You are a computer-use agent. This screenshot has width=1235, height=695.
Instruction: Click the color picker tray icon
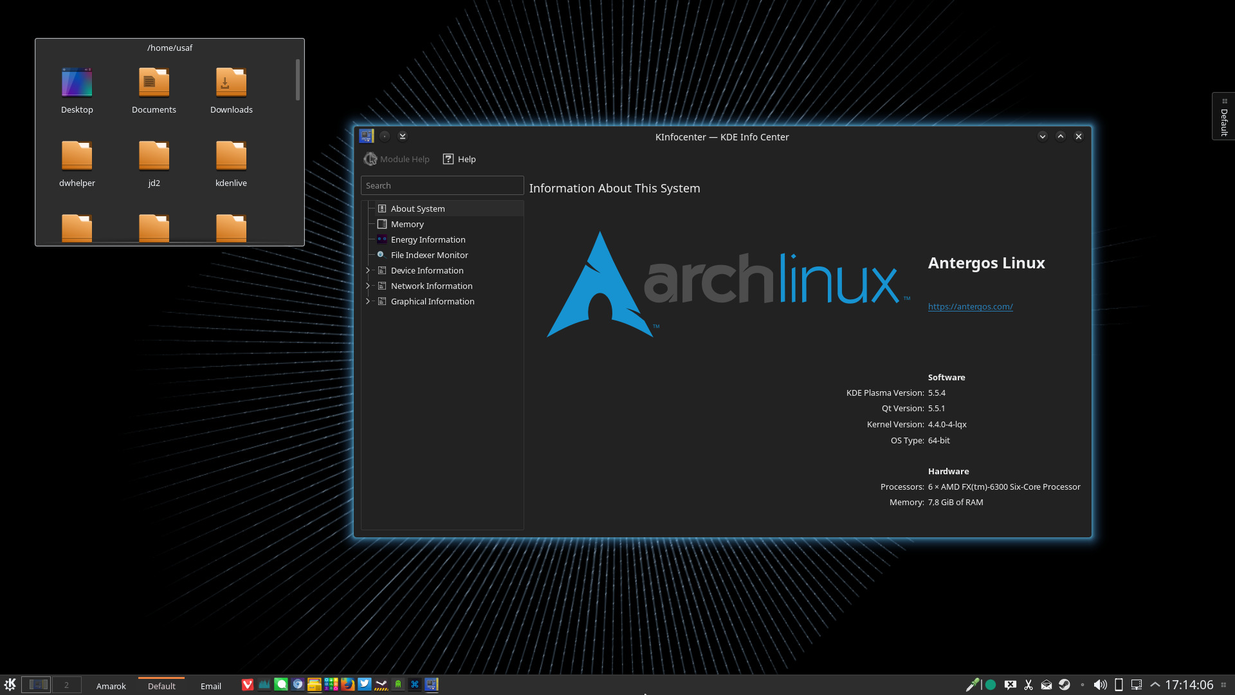pyautogui.click(x=973, y=685)
